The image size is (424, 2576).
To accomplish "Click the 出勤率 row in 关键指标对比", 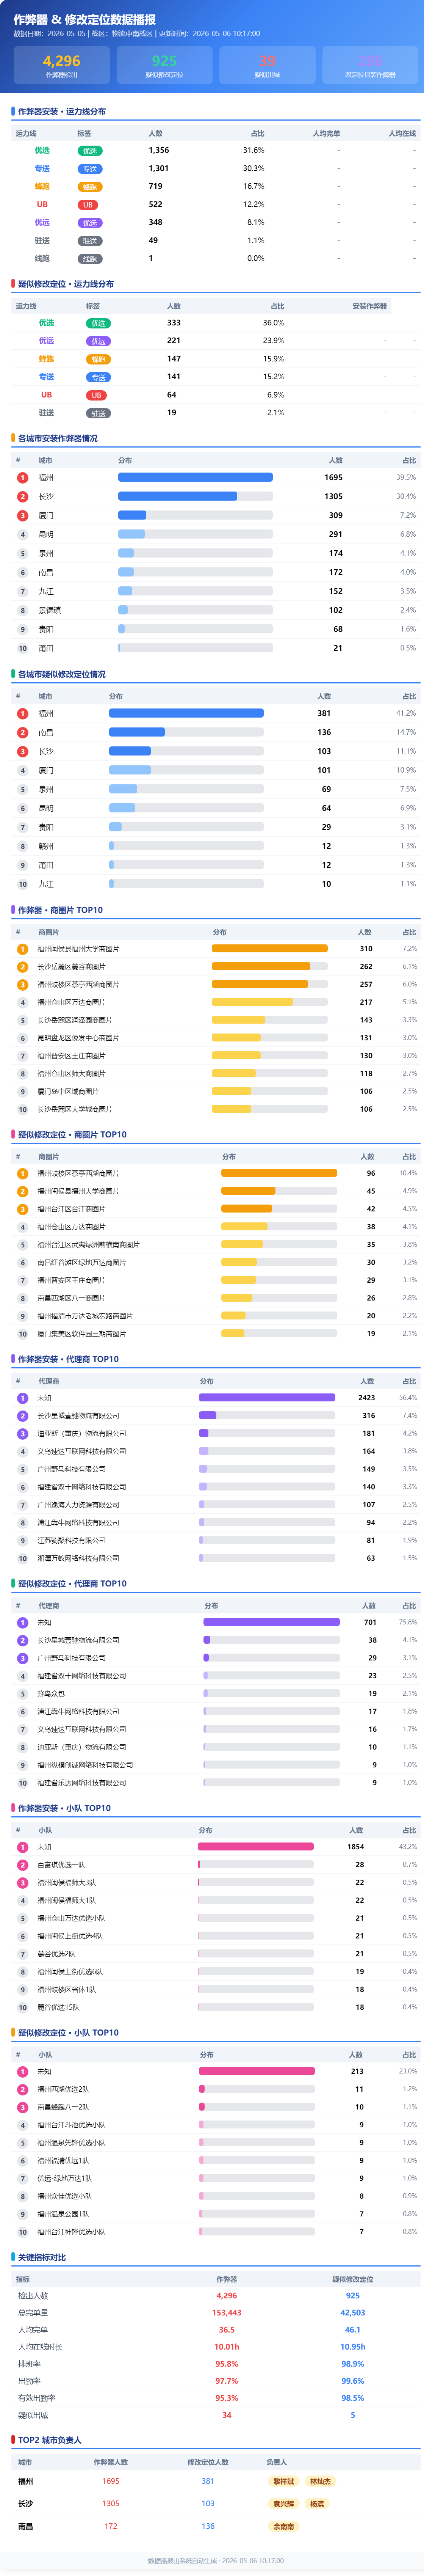I will click(212, 2381).
